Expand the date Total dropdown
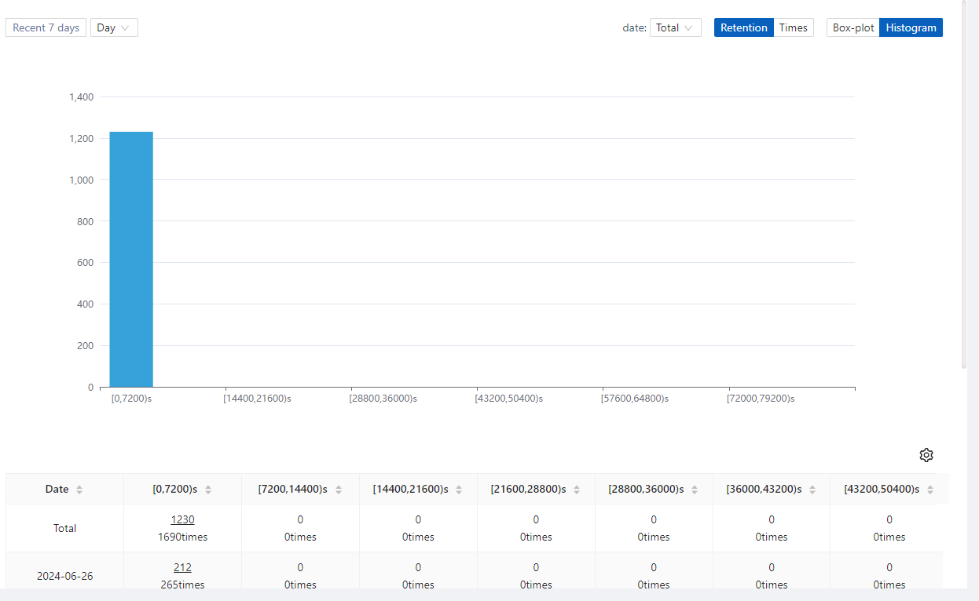The image size is (979, 601). point(675,27)
